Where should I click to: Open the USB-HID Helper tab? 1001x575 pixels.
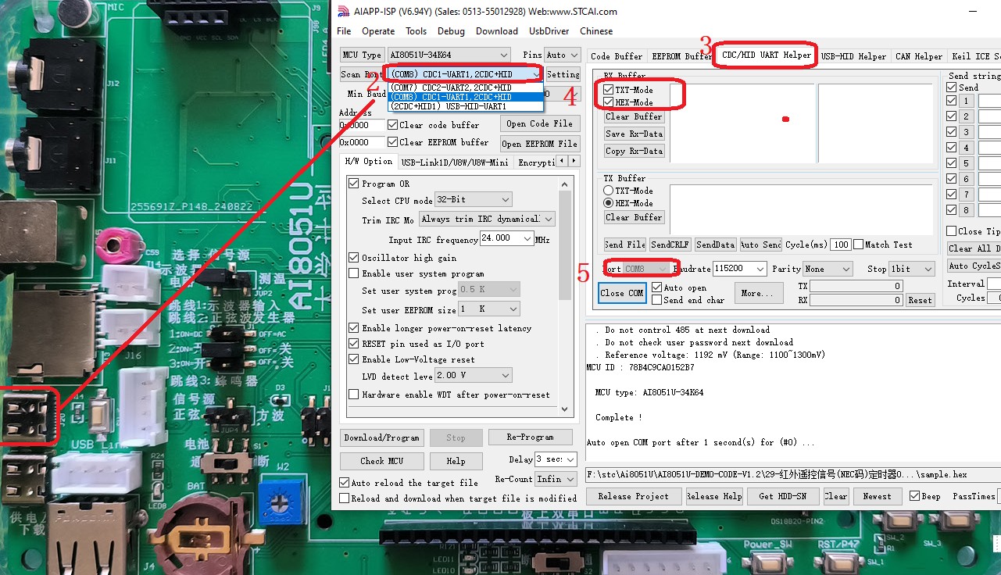[x=853, y=56]
